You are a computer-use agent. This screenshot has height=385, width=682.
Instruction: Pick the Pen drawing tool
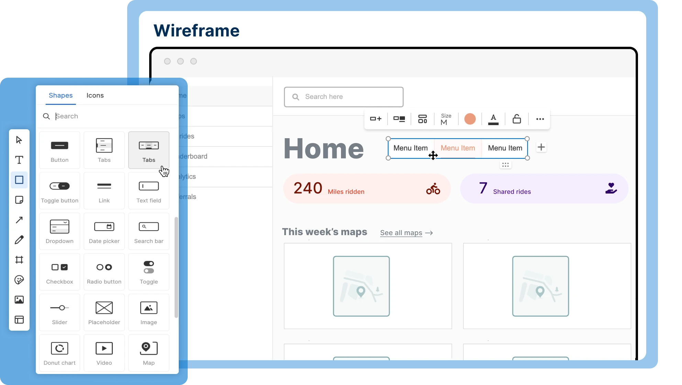(19, 240)
